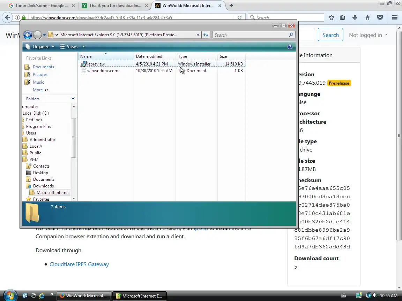Open Firefox downloads arrow icon
The width and height of the screenshot is (402, 301).
(355, 17)
